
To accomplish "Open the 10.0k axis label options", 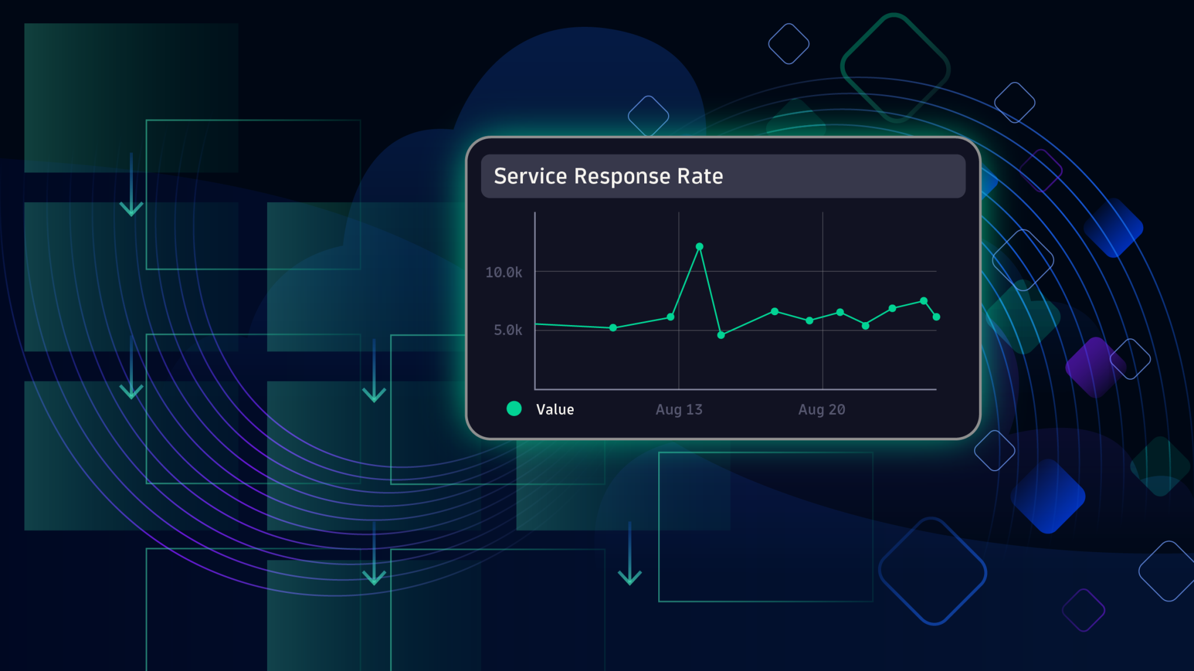I will point(504,273).
